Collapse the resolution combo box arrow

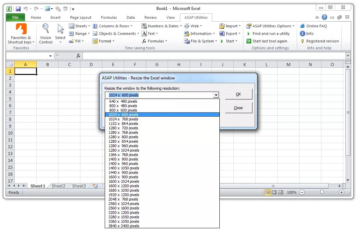point(216,95)
